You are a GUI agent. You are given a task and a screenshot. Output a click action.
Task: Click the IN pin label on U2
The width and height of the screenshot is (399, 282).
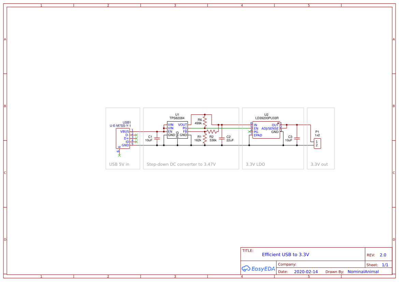pos(256,125)
